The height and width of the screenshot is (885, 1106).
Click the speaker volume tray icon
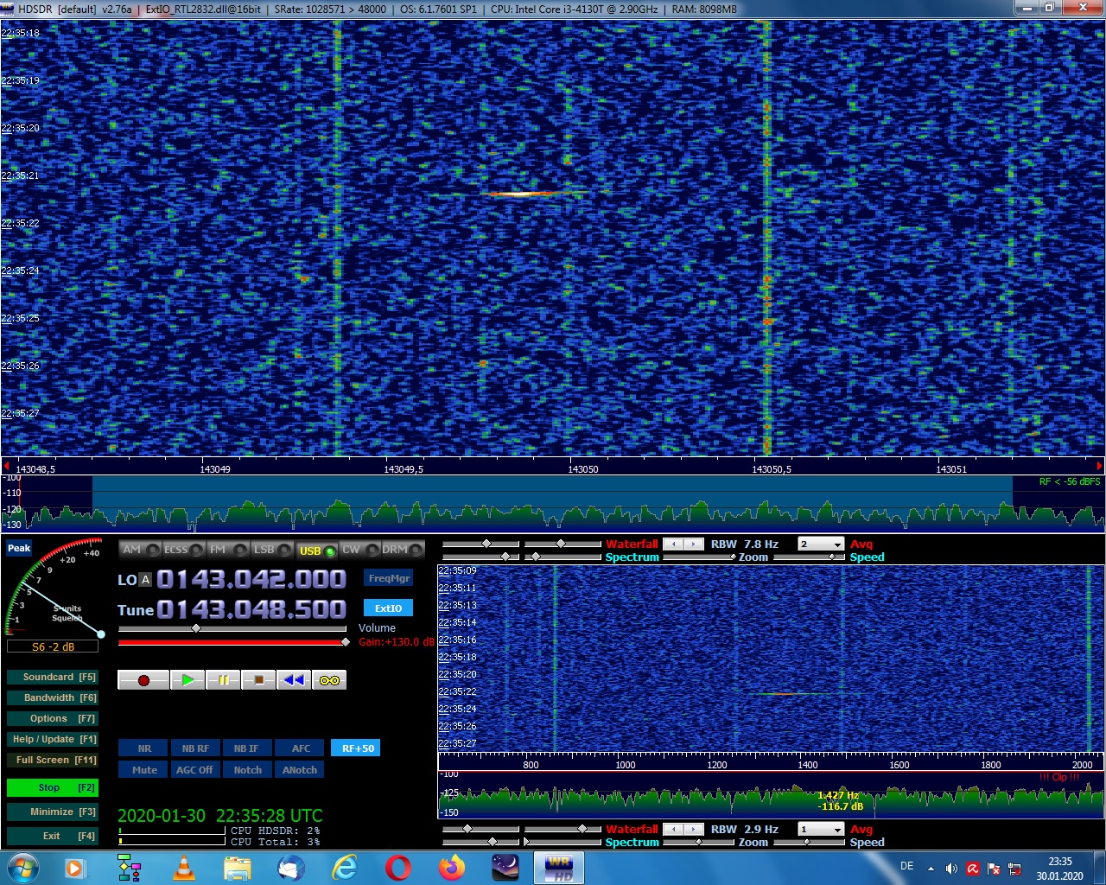pos(951,869)
